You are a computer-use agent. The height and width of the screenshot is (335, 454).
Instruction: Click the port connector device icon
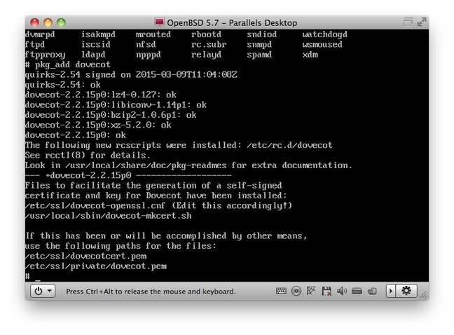point(357,291)
